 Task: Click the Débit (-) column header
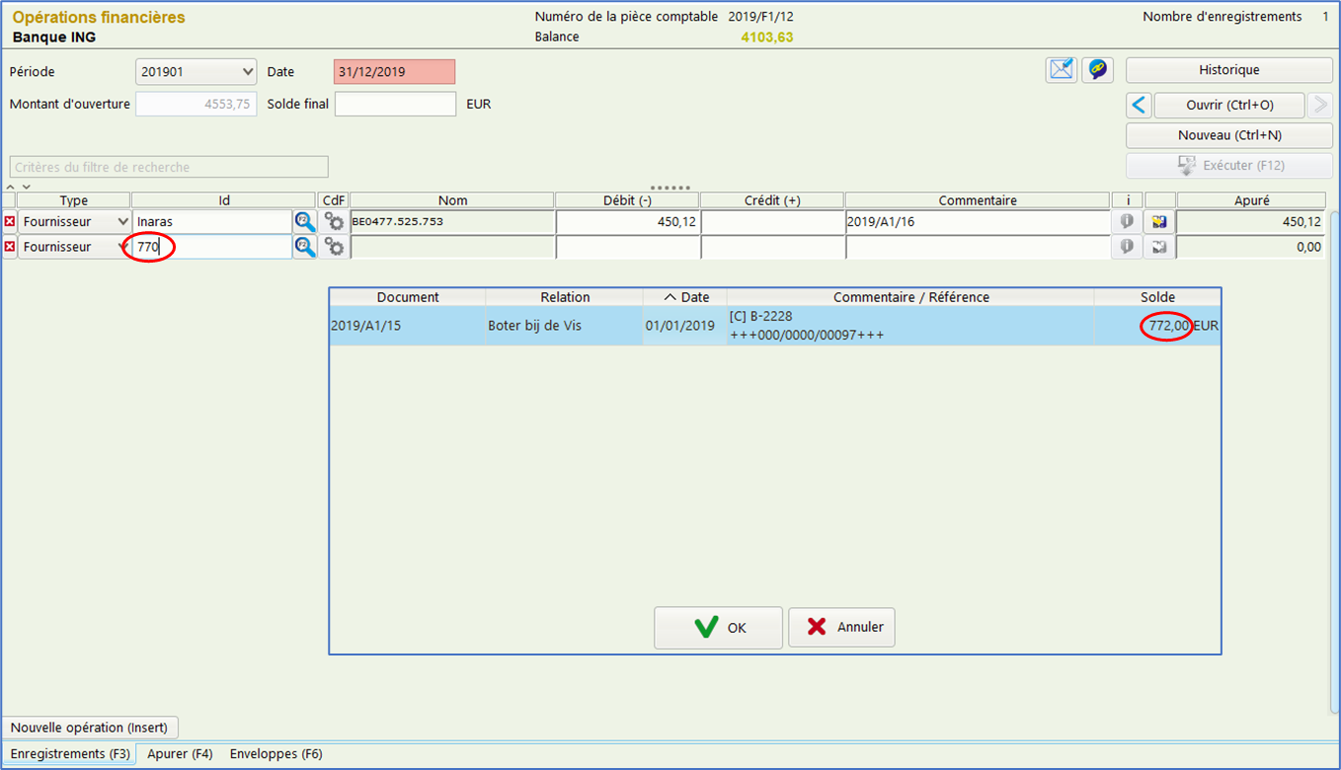[x=627, y=200]
